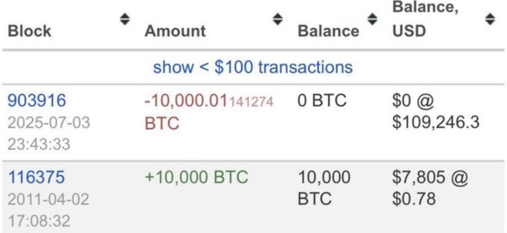Image resolution: width=507 pixels, height=233 pixels.
Task: Open block 903916 link
Action: coord(37,101)
